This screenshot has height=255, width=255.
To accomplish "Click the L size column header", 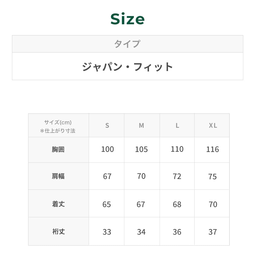I will [177, 125].
